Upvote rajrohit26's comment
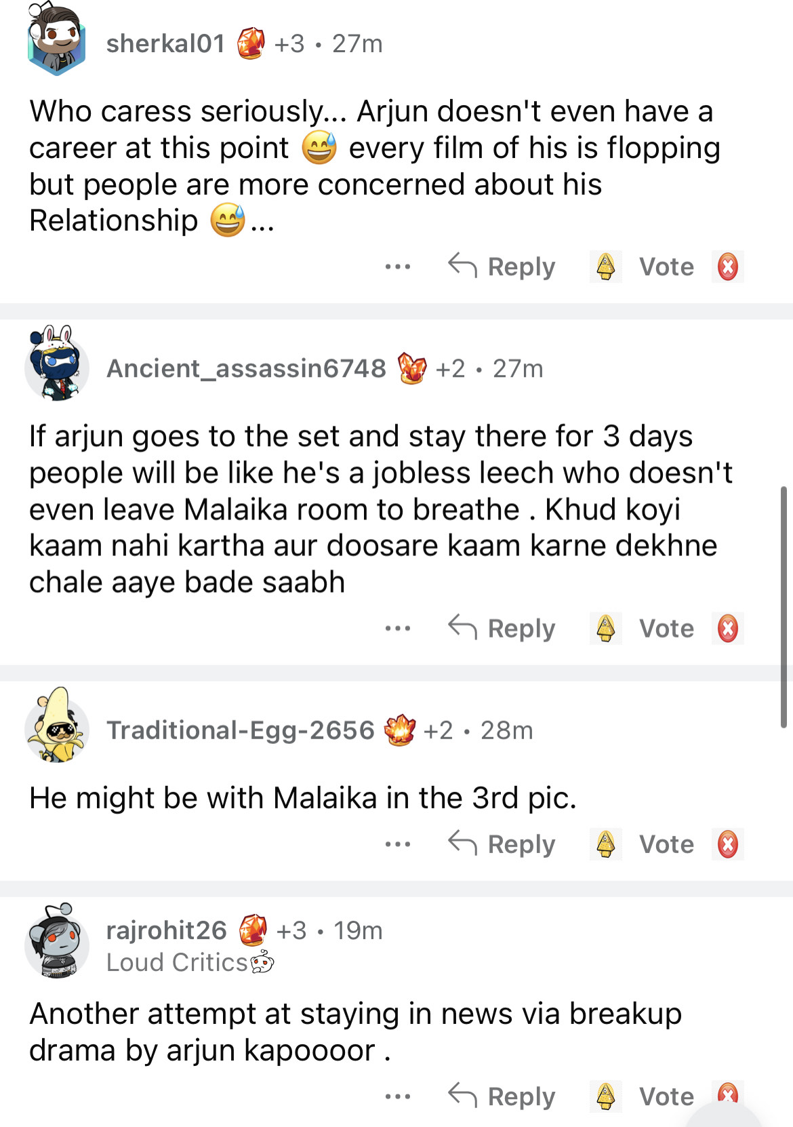Screen dimensions: 793x1127 (605, 1096)
